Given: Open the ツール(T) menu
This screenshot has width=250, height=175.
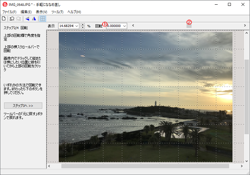Looking at the screenshot, I should pos(58,12).
